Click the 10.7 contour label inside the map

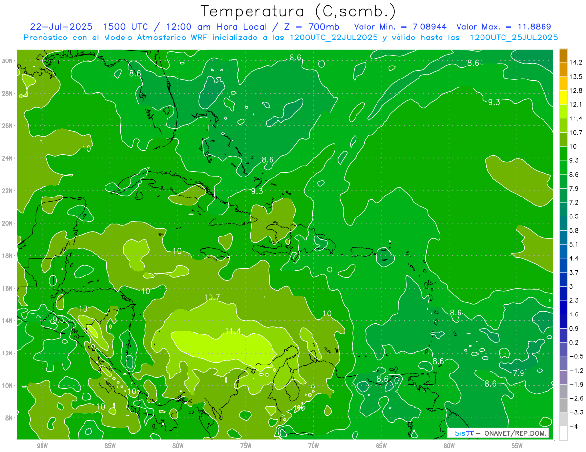coord(212,297)
